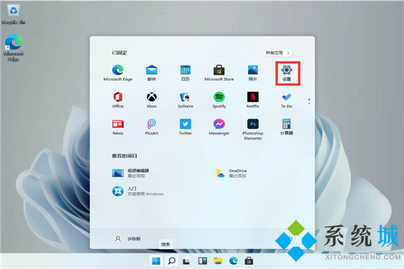This screenshot has height=269, width=404.
Task: Open Search from the taskbar
Action: 172,261
